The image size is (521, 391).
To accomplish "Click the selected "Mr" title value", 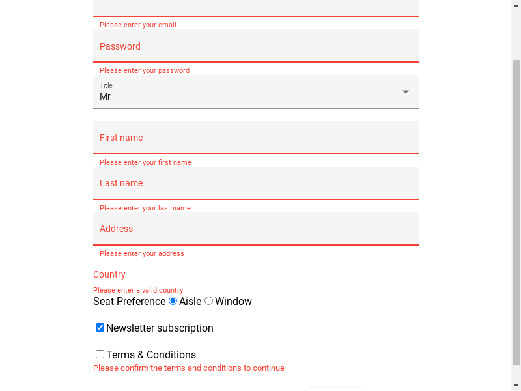I will [105, 96].
